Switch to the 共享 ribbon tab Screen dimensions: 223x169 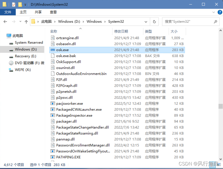coord(38,12)
